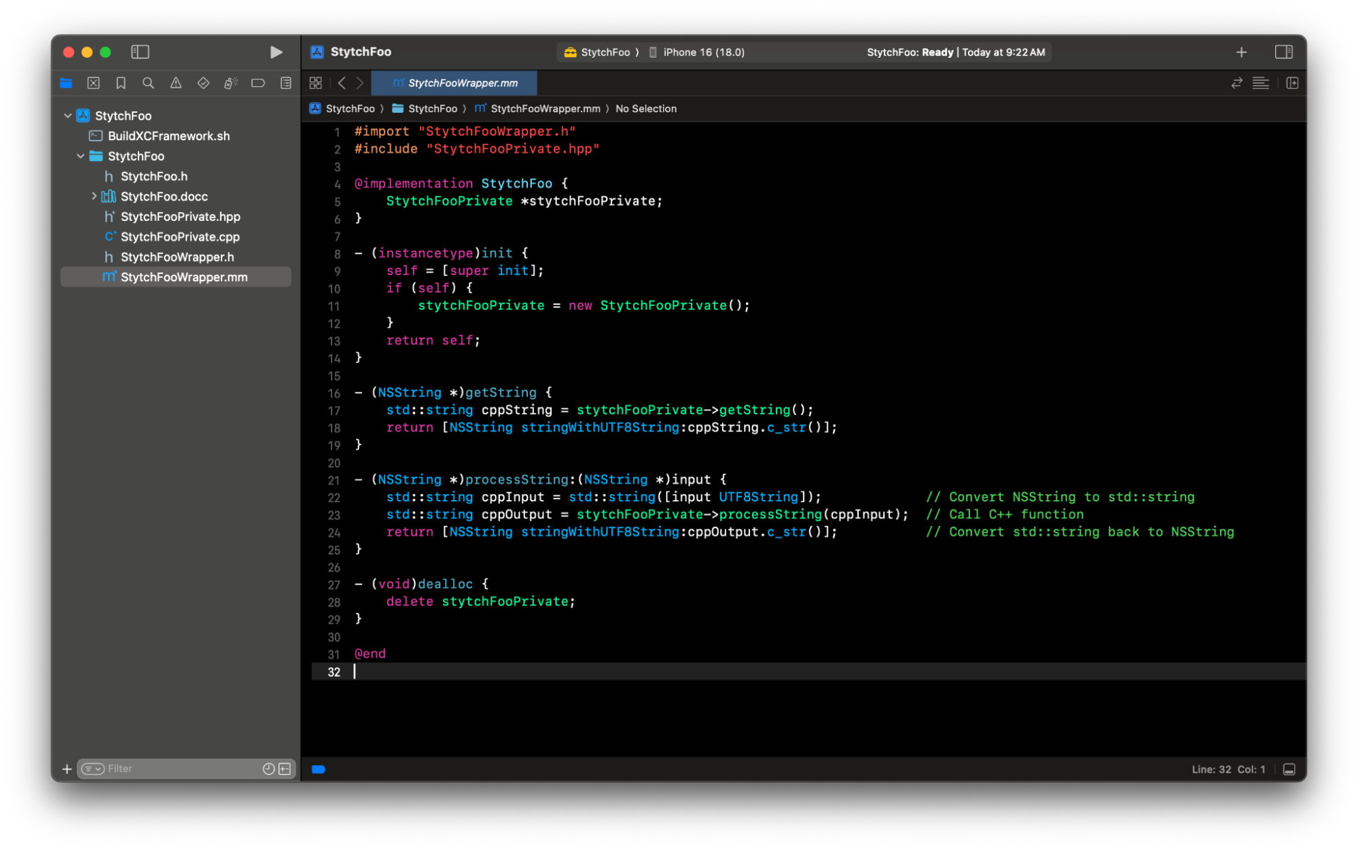Open the Find navigator magnifier icon
This screenshot has height=850, width=1358.
pyautogui.click(x=148, y=83)
